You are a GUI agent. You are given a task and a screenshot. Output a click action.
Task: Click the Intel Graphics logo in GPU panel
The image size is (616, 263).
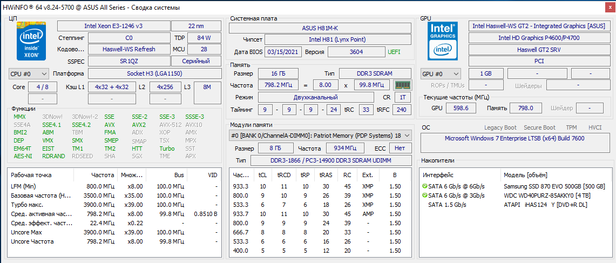point(443,41)
